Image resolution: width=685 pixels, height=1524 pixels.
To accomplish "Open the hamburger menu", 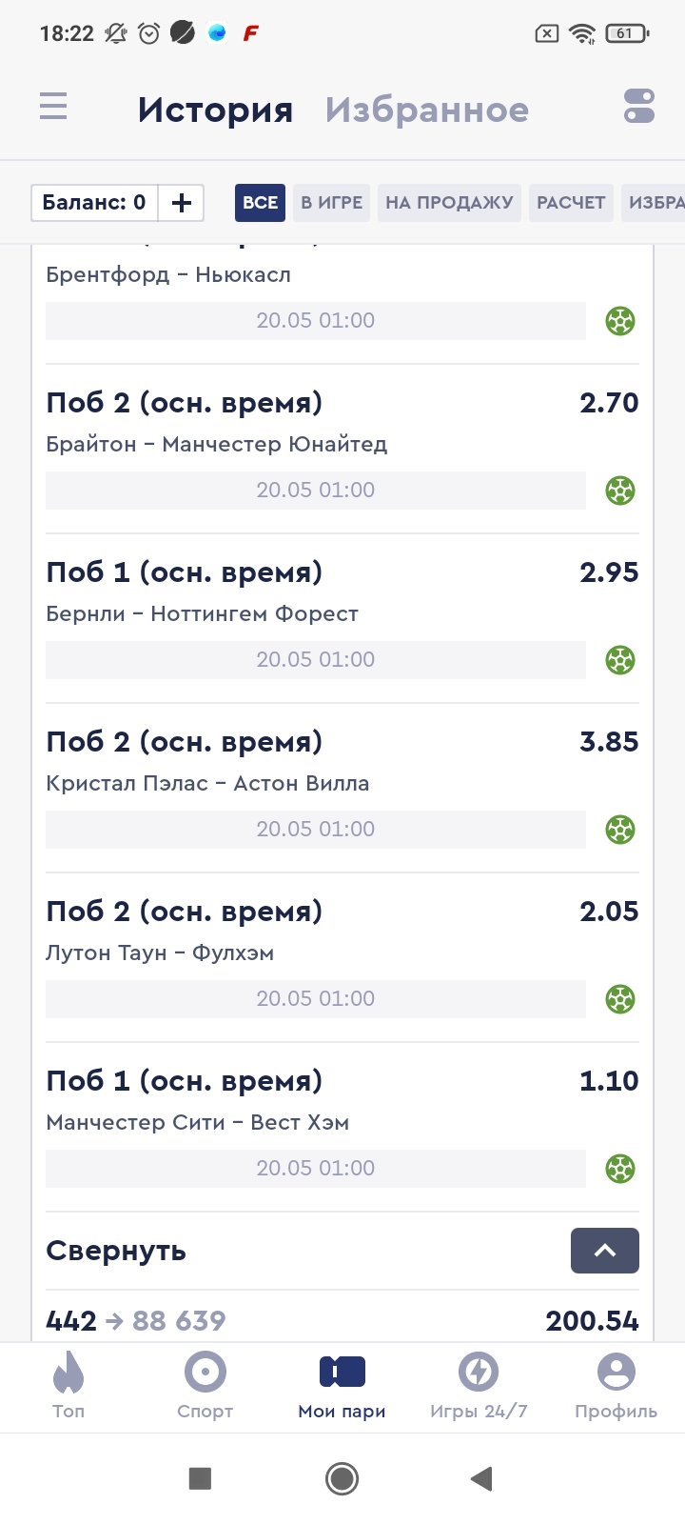I will point(53,106).
